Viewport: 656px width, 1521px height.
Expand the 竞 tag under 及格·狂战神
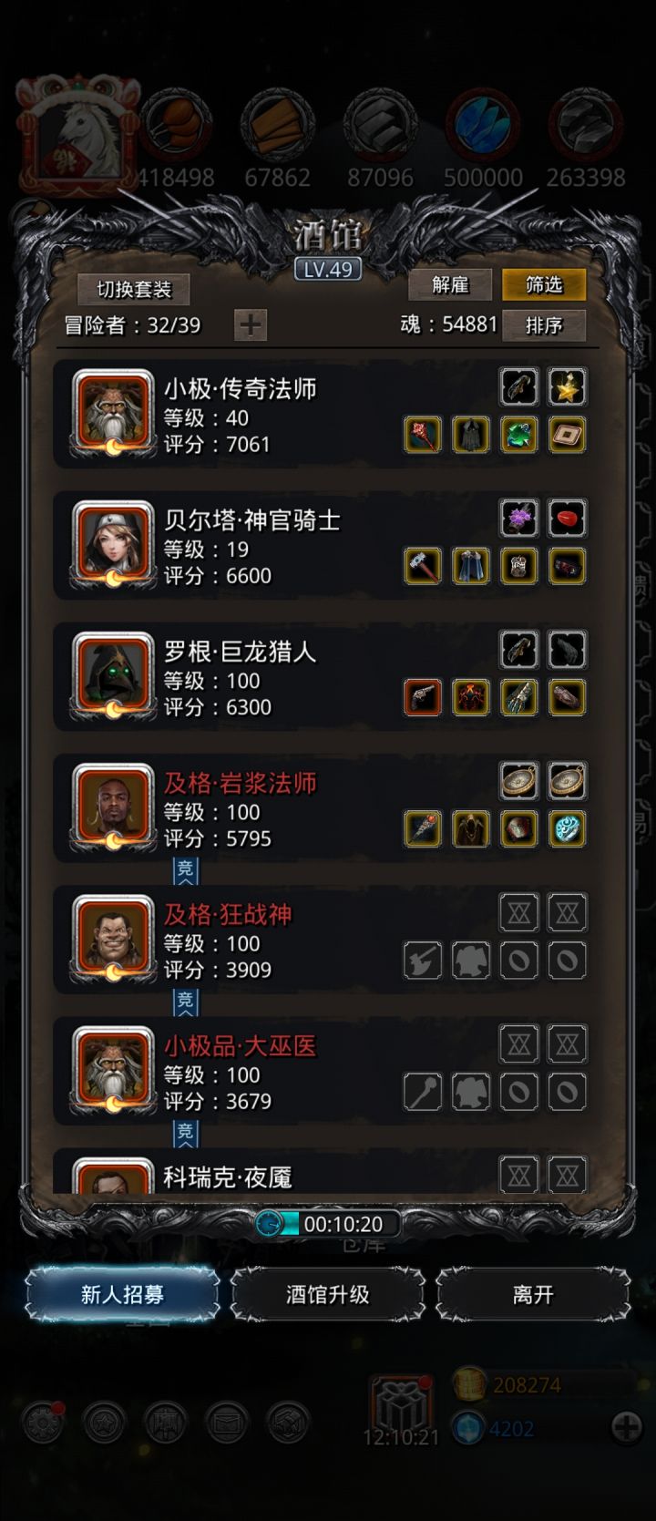(x=185, y=1002)
